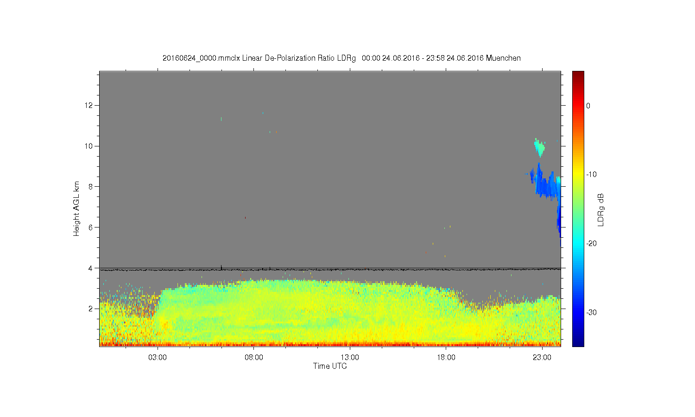Click the colorbar value -20

click(x=591, y=244)
